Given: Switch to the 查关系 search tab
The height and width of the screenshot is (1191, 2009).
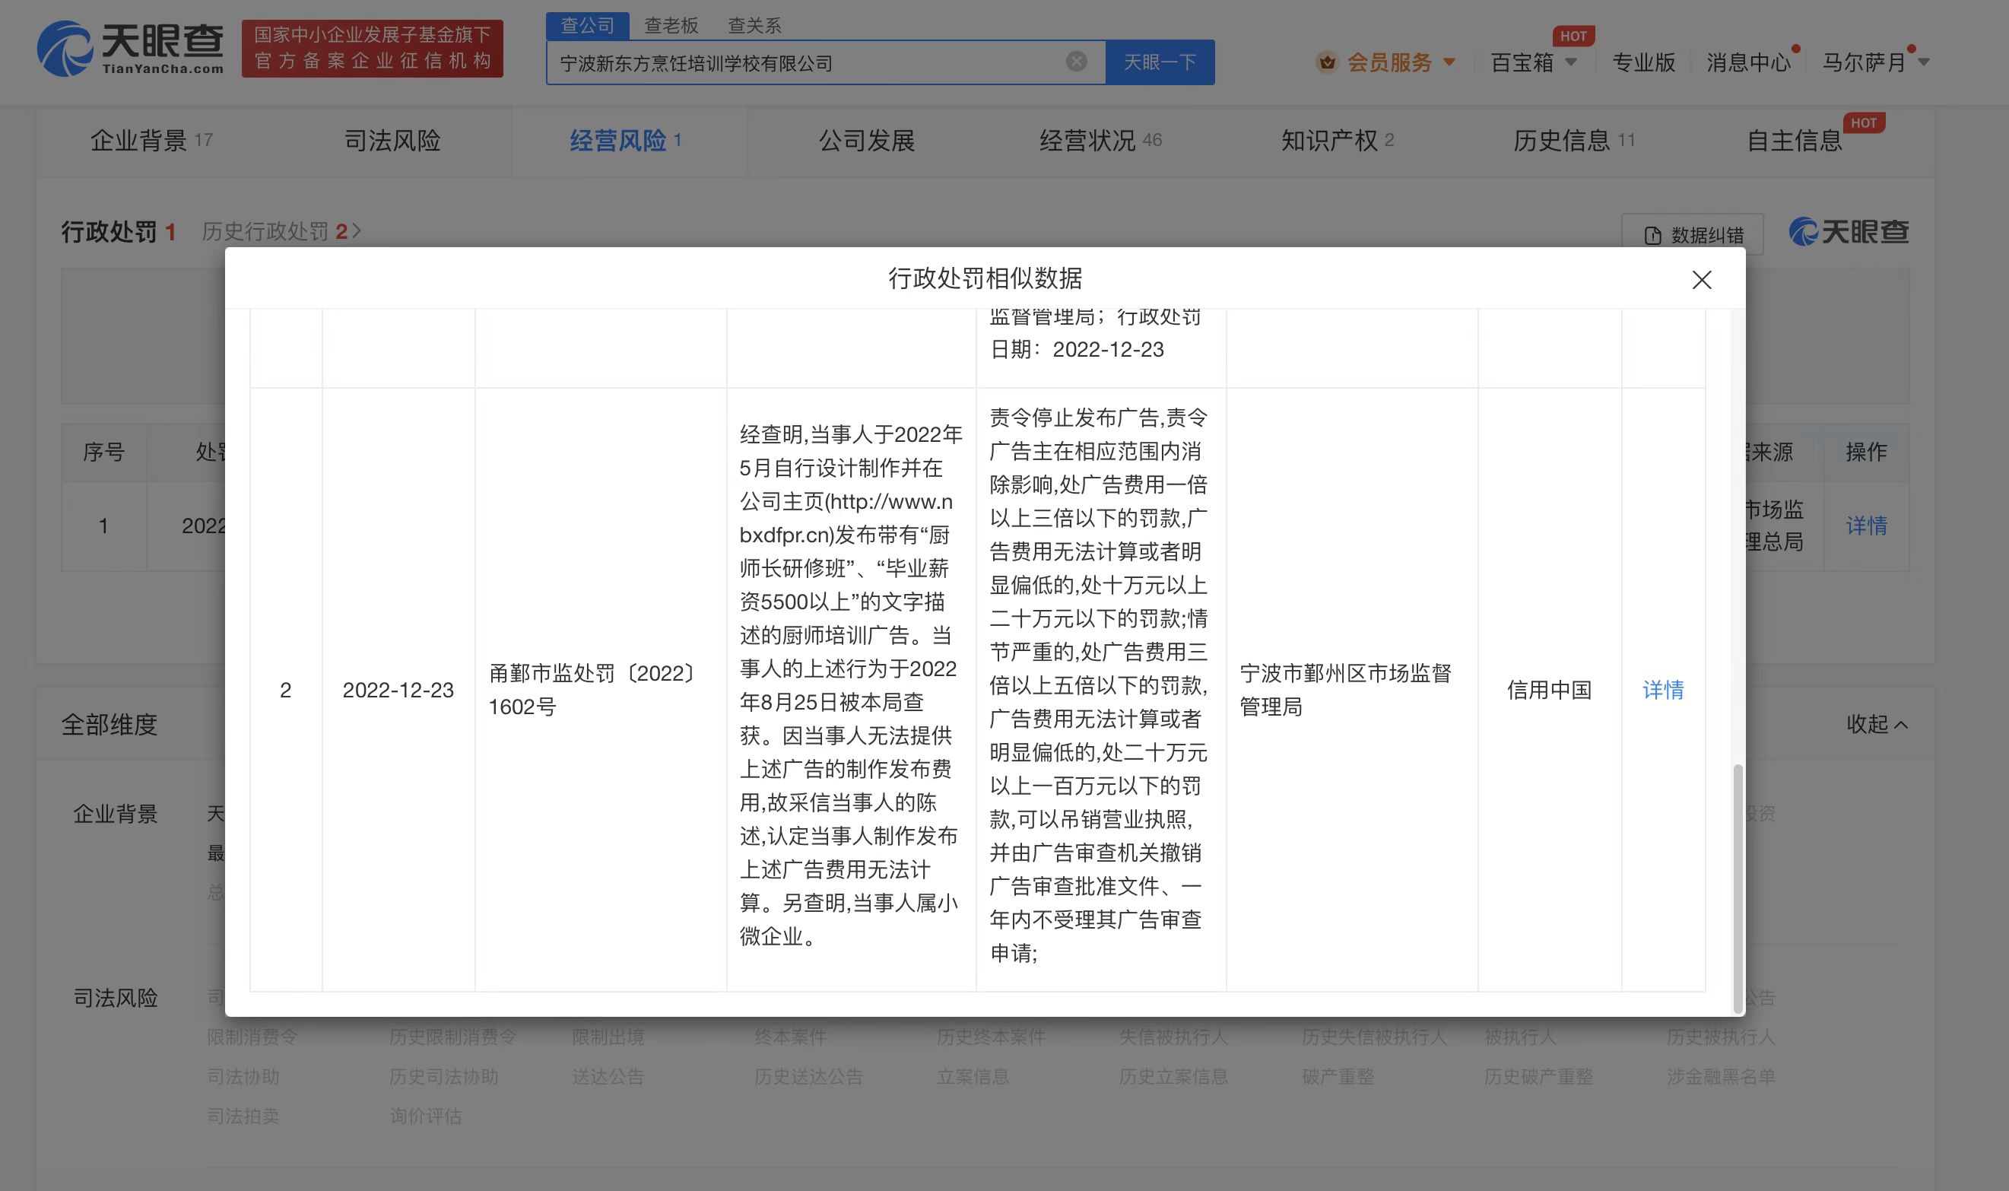Looking at the screenshot, I should coord(754,26).
